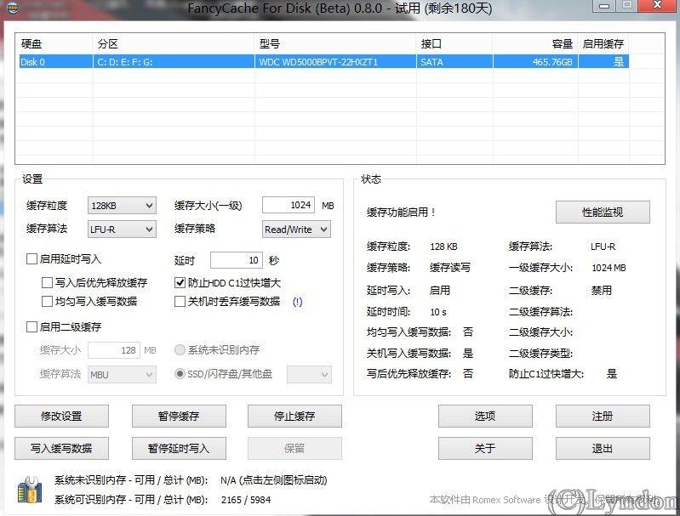The height and width of the screenshot is (516, 680).
Task: Click 容量 column header
Action: click(535, 43)
